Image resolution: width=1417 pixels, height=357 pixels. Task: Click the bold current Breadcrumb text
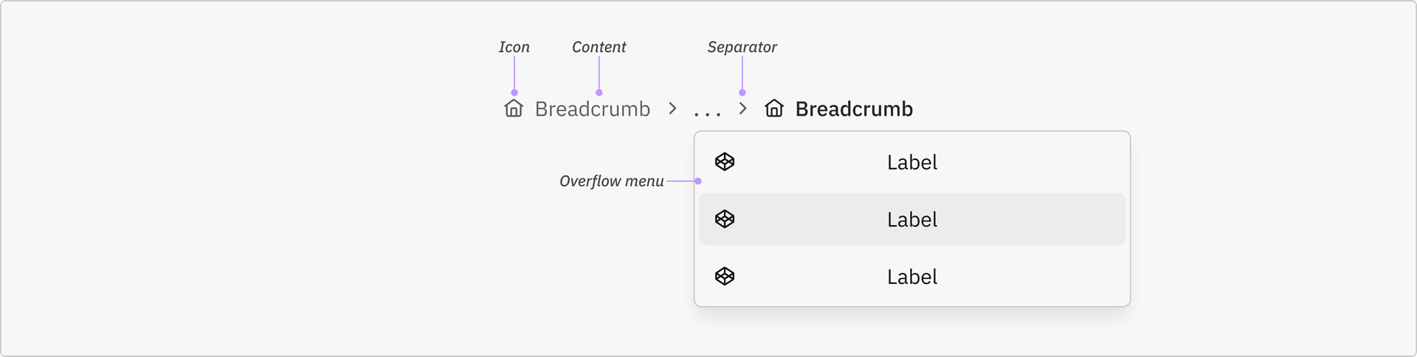click(x=854, y=109)
